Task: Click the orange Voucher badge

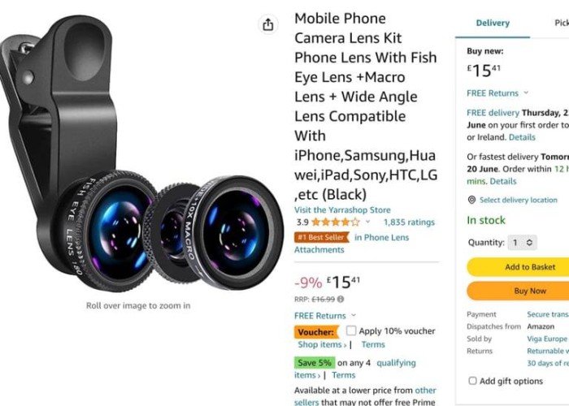Action: [316, 331]
